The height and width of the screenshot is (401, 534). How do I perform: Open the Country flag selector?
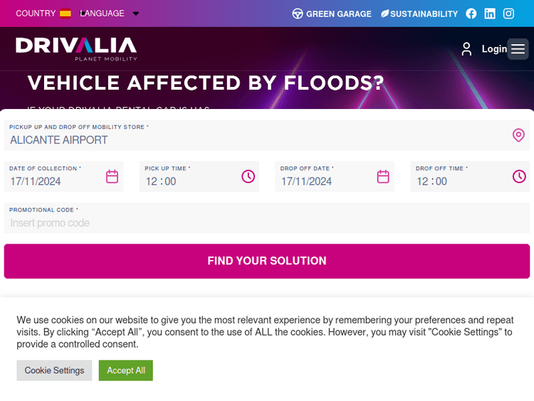pyautogui.click(x=66, y=14)
